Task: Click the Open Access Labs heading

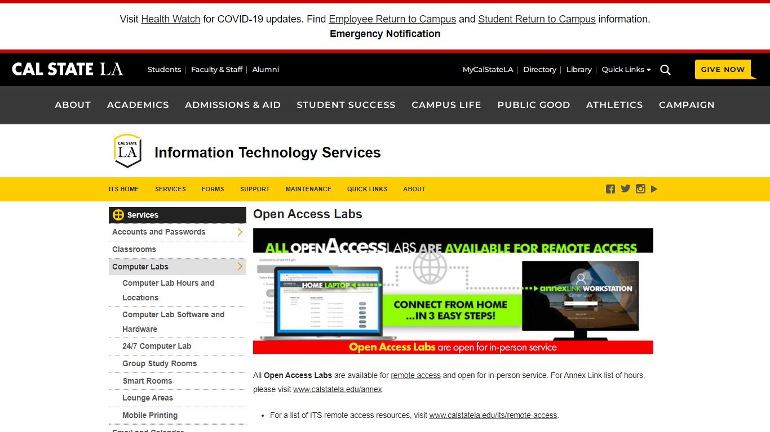Action: point(308,214)
